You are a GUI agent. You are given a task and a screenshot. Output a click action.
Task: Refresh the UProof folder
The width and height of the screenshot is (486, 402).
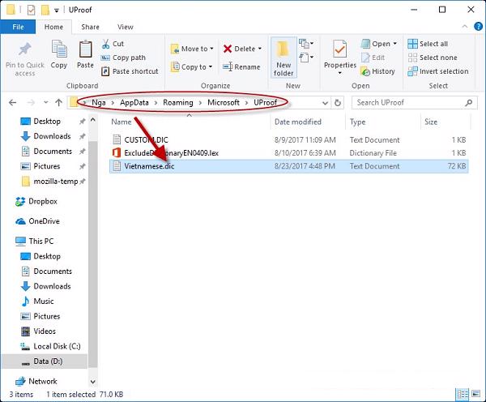coord(338,103)
